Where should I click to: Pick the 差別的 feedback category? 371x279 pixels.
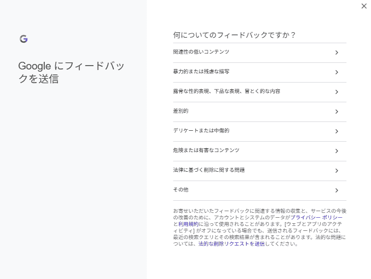tap(181, 111)
